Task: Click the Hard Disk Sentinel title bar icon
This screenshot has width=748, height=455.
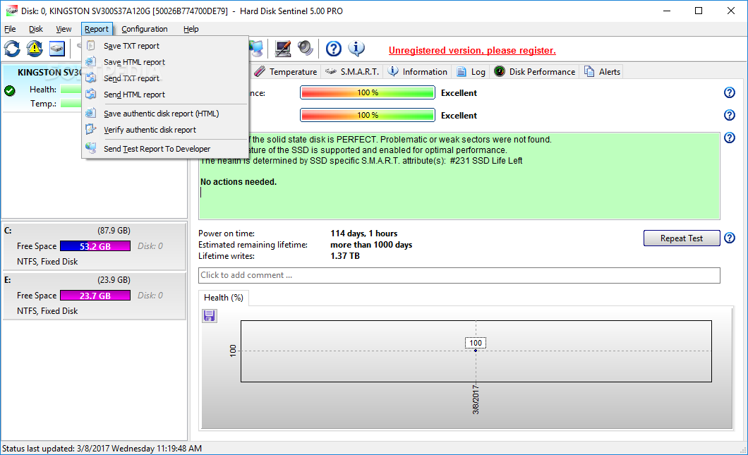Action: click(x=11, y=11)
